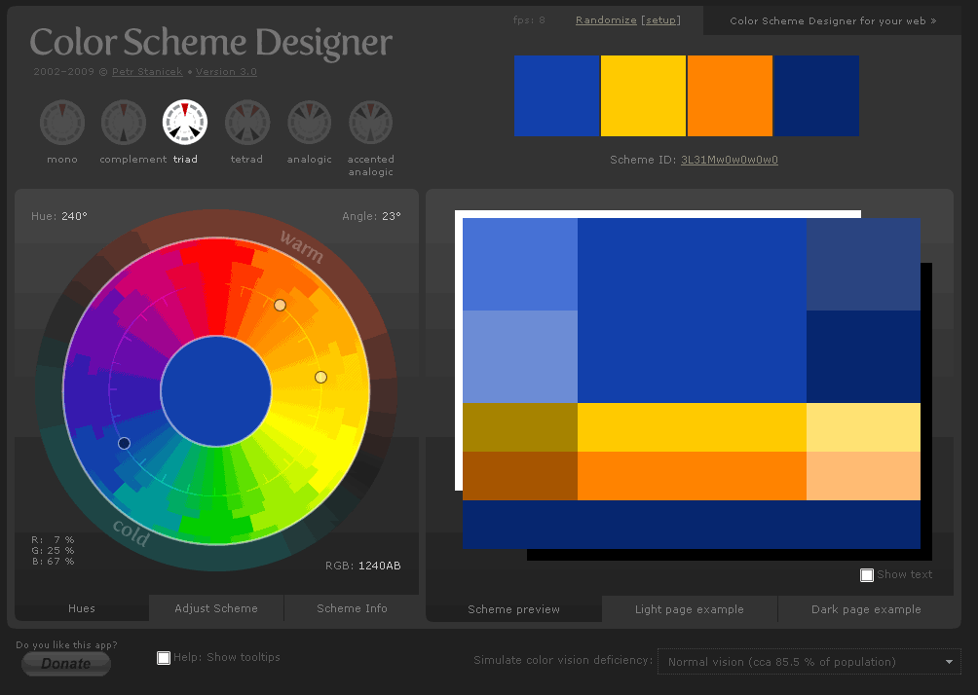Click the yellow swatch in the top palette
Viewport: 978px width, 695px height.
tap(643, 95)
